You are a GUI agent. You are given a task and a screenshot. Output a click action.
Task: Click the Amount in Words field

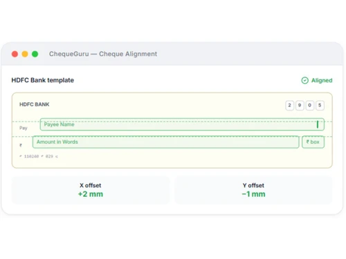[165, 142]
